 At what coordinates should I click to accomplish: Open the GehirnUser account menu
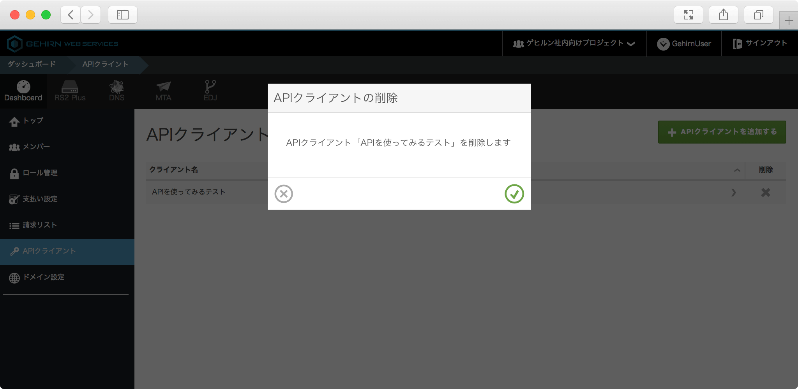[684, 44]
